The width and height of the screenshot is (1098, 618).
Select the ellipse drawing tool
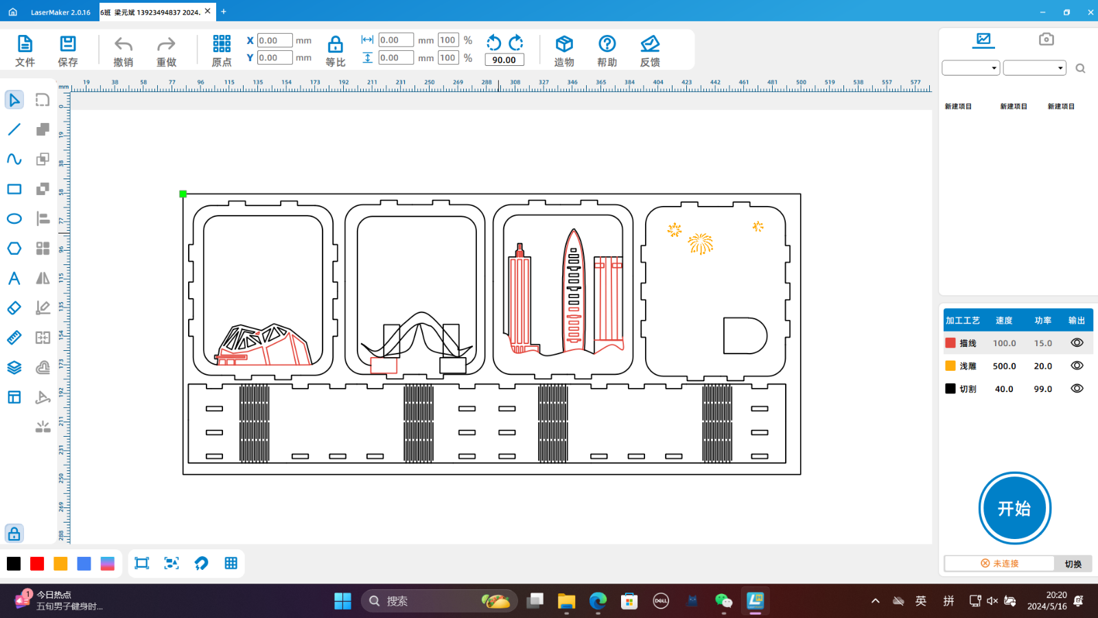pos(14,219)
